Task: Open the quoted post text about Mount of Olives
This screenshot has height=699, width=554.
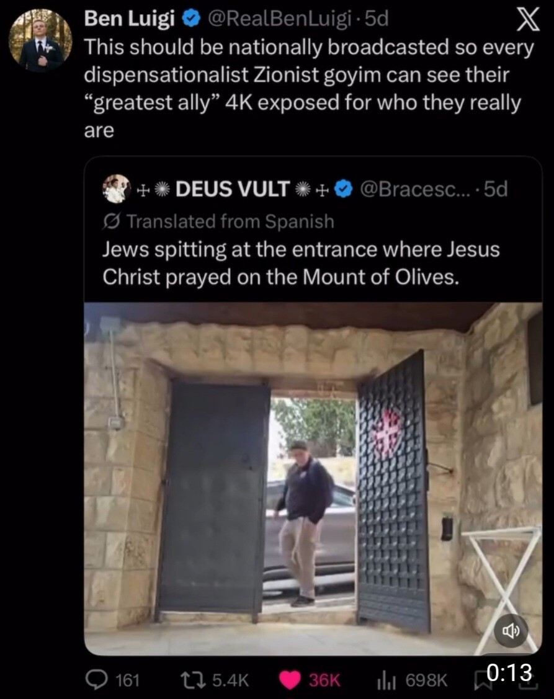Action: click(x=301, y=263)
